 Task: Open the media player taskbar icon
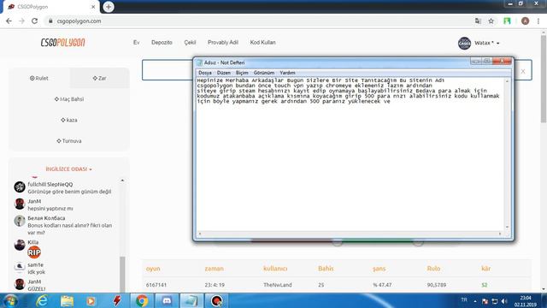click(91, 300)
